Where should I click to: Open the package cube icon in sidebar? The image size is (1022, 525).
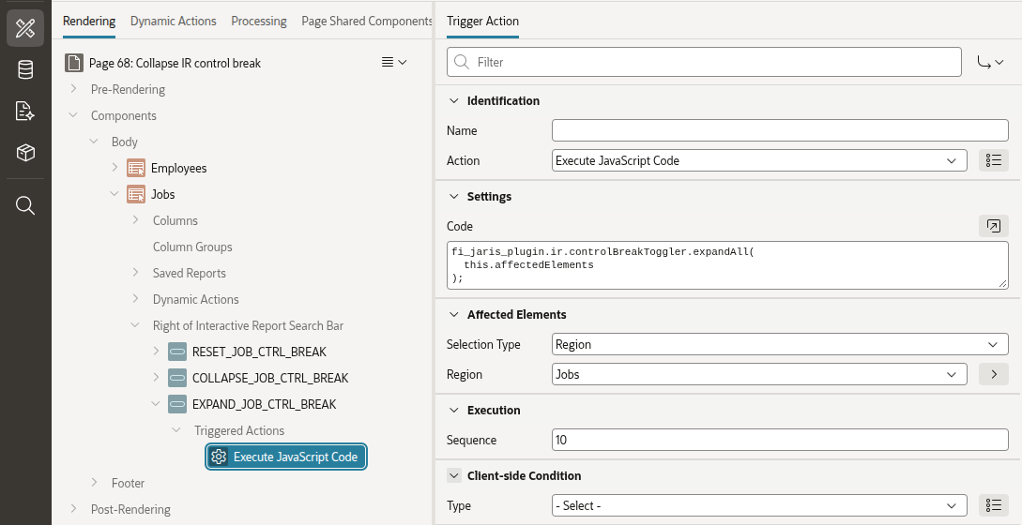25,153
